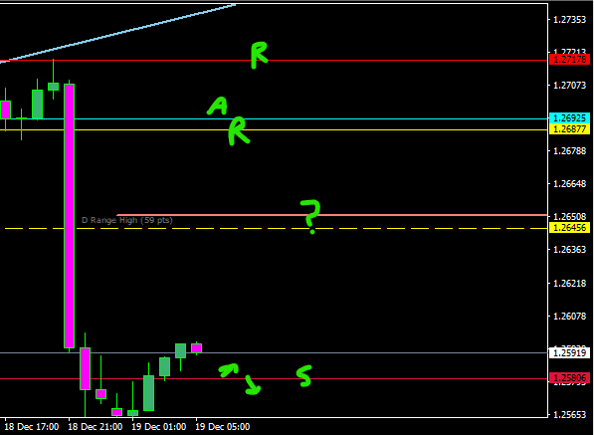Select the light blue diagonal trend line
This screenshot has height=435, width=594.
click(117, 33)
